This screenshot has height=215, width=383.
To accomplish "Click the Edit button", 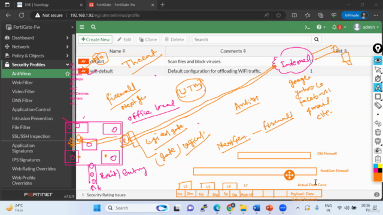I will (124, 39).
